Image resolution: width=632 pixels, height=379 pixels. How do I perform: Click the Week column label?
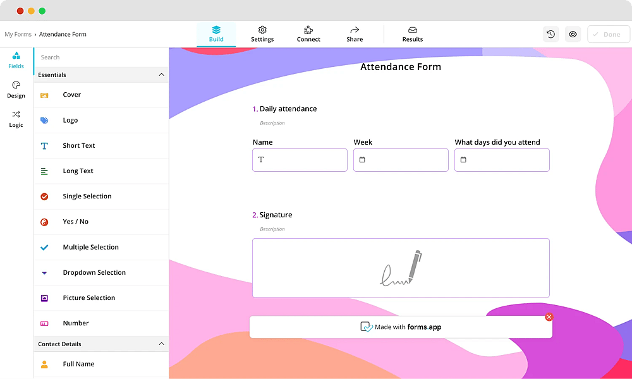point(363,142)
